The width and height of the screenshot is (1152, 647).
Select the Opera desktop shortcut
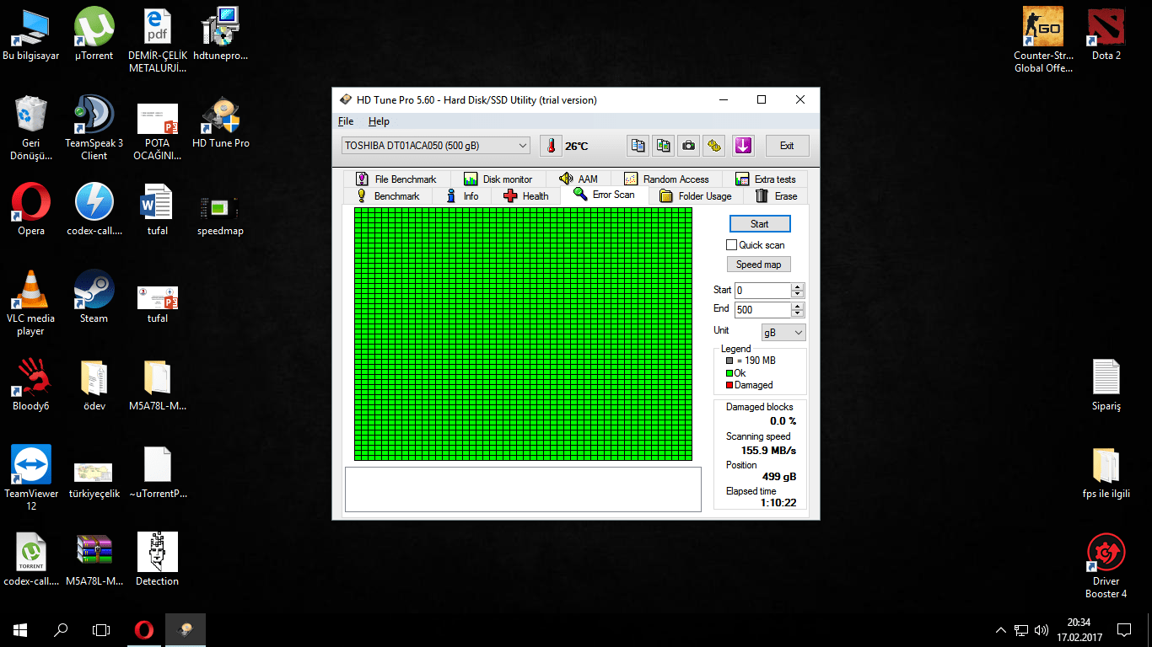[x=31, y=210]
